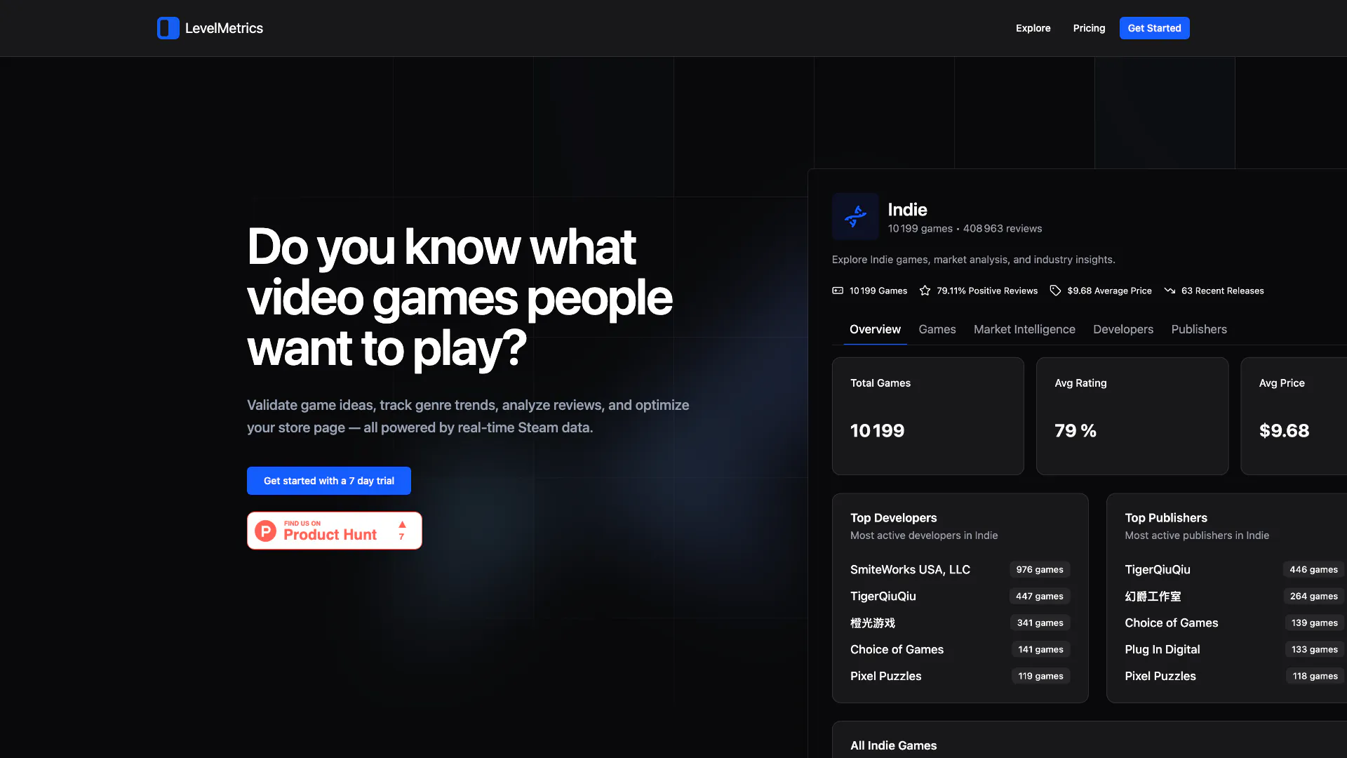Open the Publishers tab
1347x758 pixels.
pos(1198,329)
